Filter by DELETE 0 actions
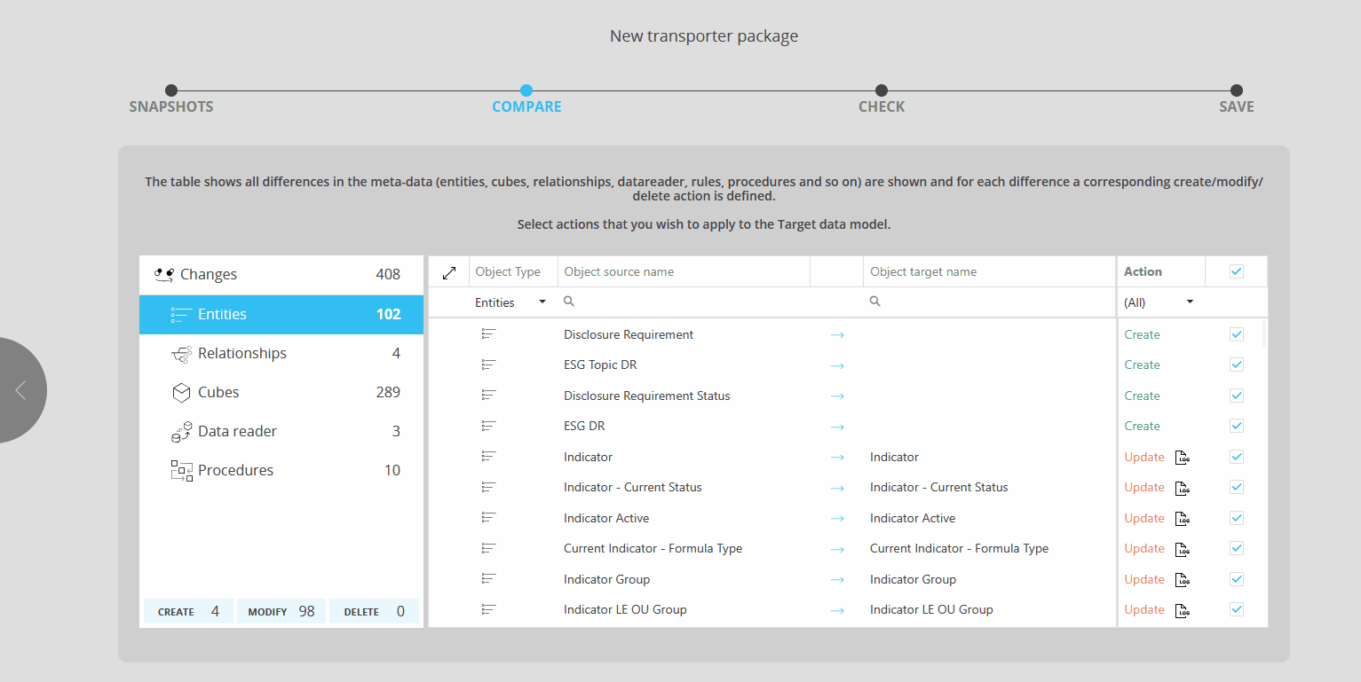This screenshot has width=1361, height=682. [374, 611]
